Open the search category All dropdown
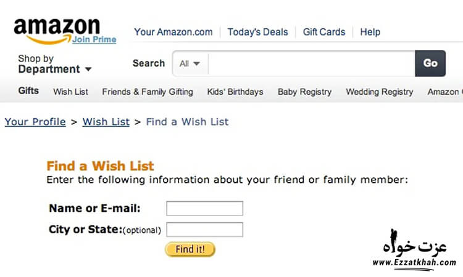The image size is (463, 277). [190, 63]
